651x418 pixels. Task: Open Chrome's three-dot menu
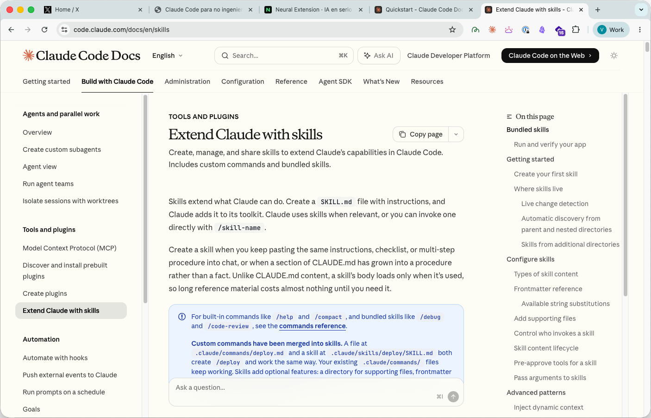[640, 30]
